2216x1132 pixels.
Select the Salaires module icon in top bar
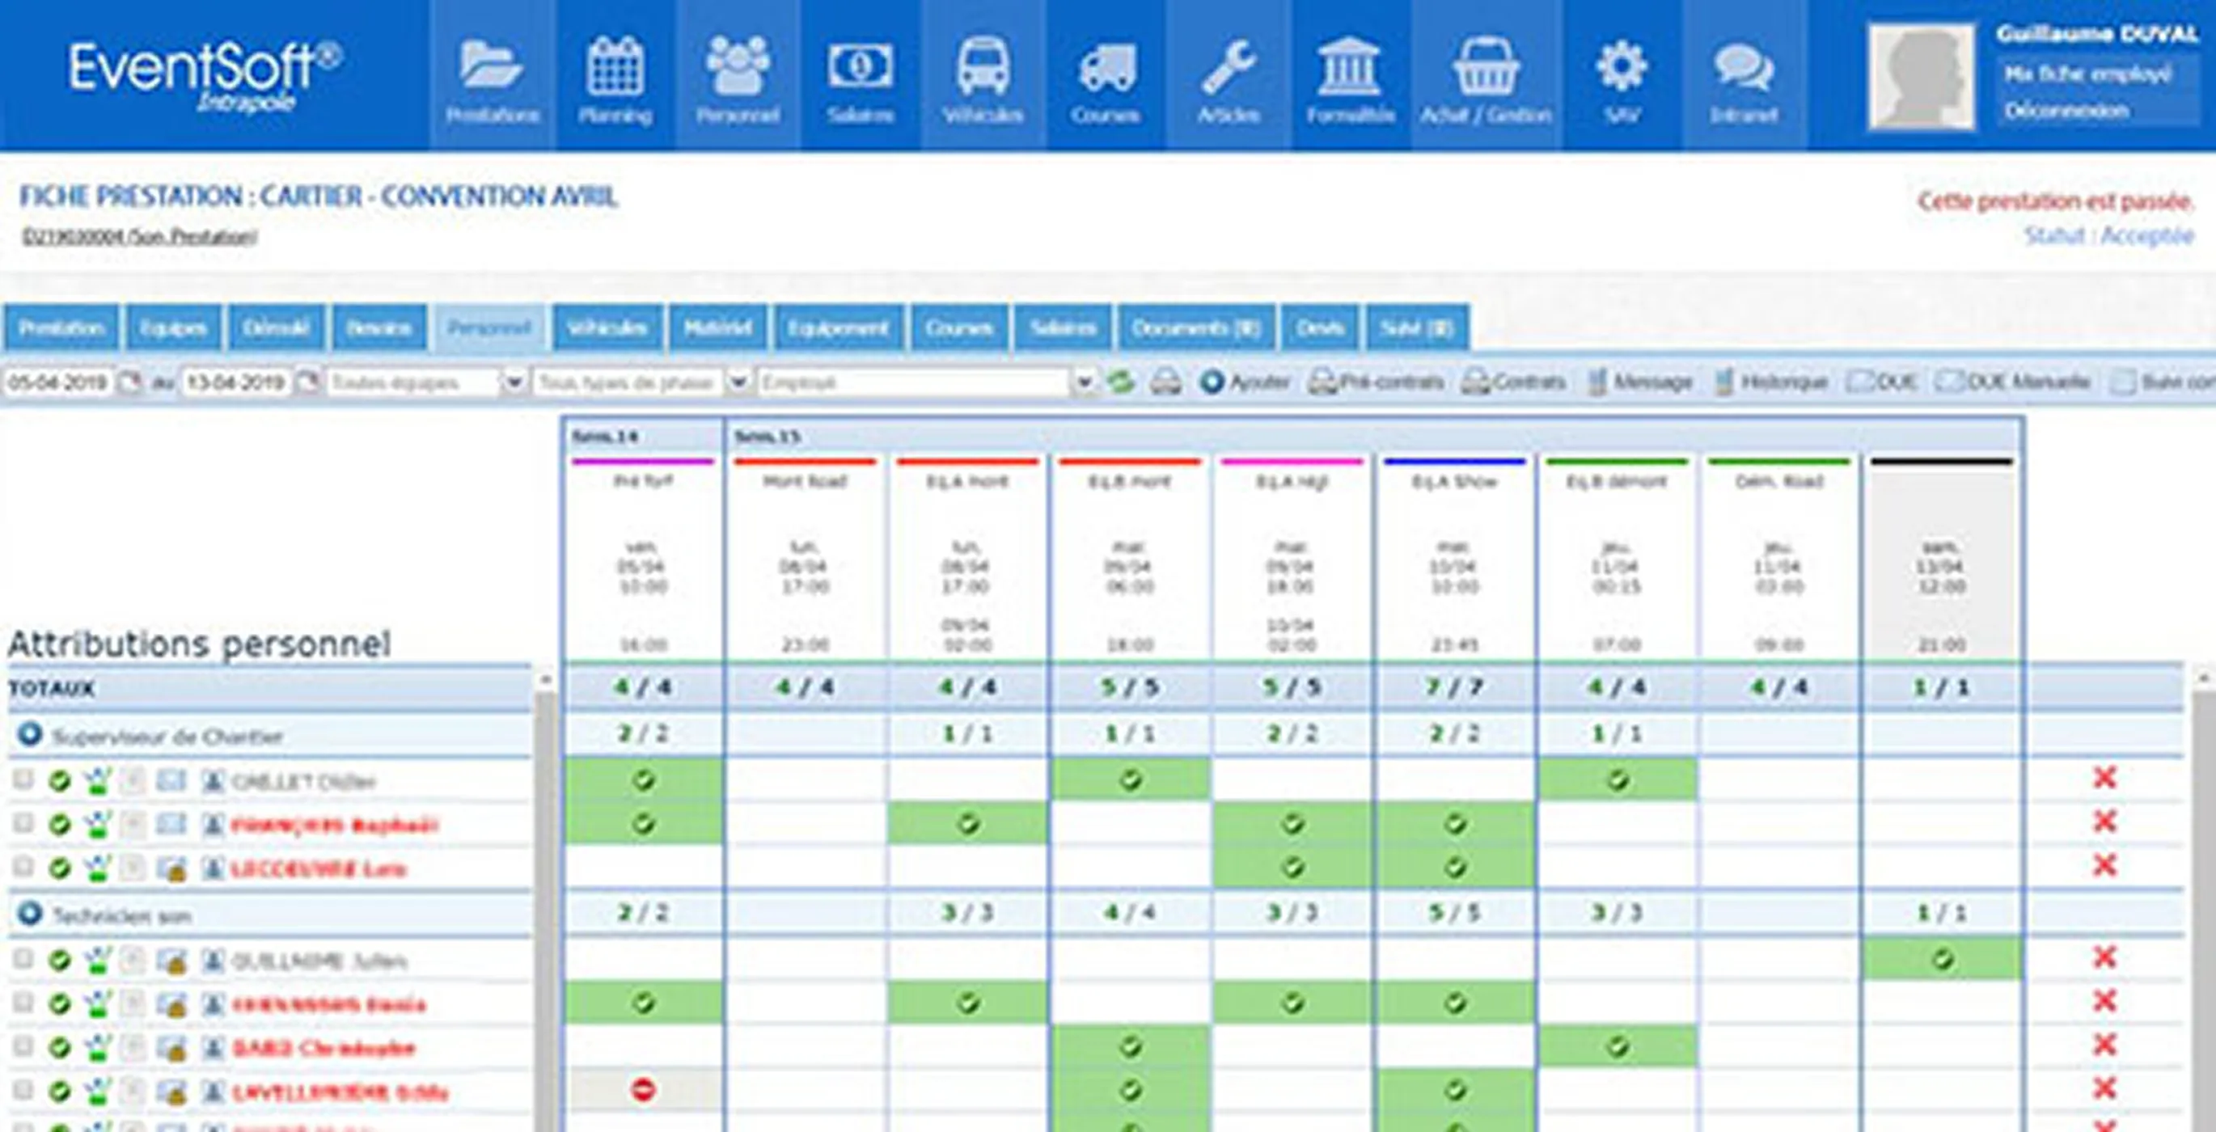point(861,65)
